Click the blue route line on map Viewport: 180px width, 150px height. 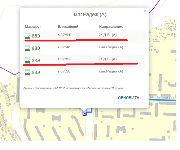162,100
